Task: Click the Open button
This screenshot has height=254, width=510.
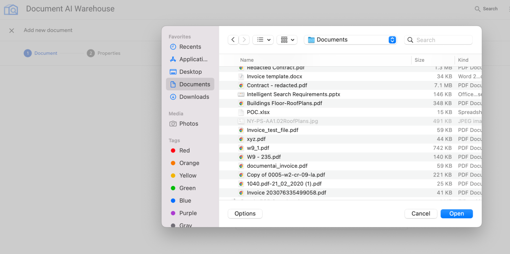Action: coord(456,213)
